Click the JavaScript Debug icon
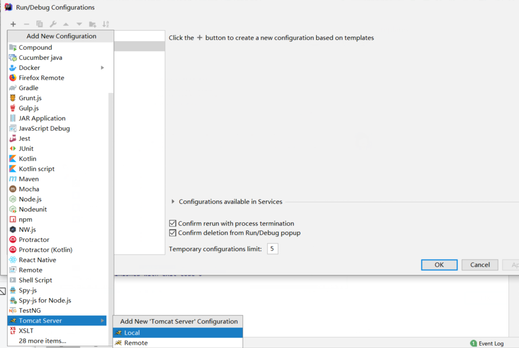Image resolution: width=519 pixels, height=348 pixels. (12, 128)
